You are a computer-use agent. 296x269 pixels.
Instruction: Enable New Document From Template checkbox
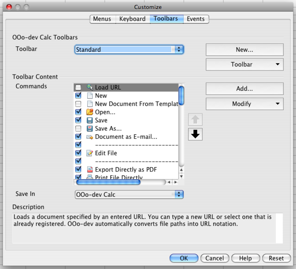point(78,104)
